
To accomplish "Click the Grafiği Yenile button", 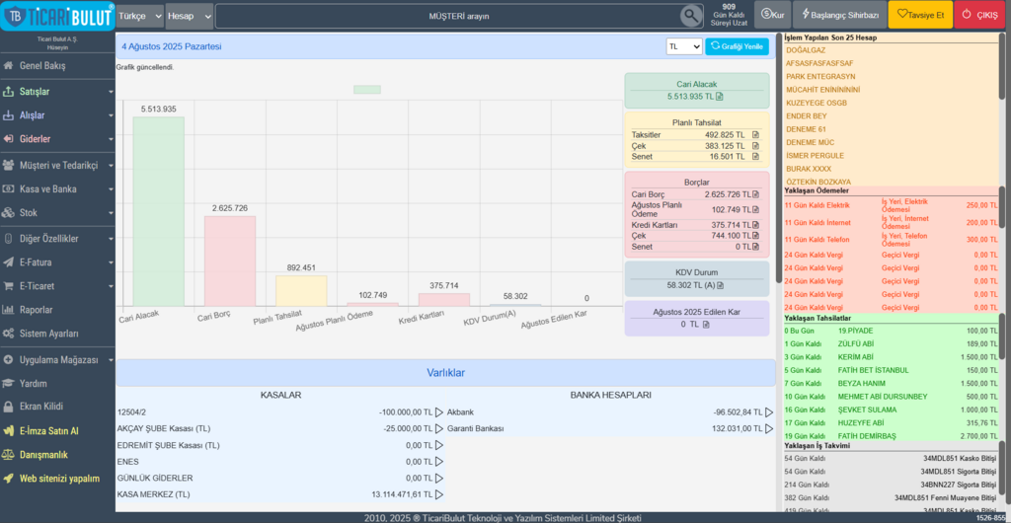I will (736, 46).
